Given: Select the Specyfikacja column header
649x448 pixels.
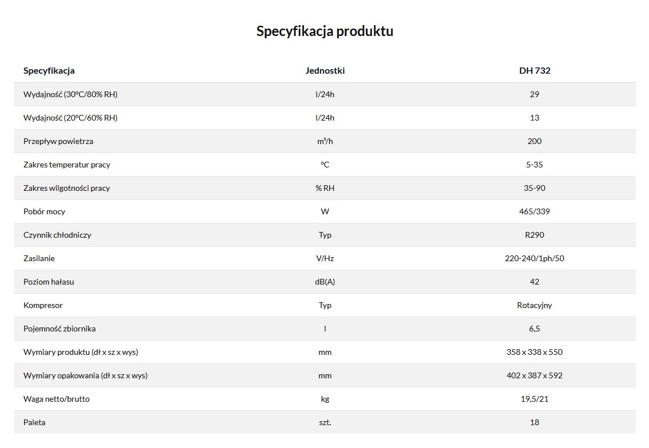Looking at the screenshot, I should click(49, 70).
